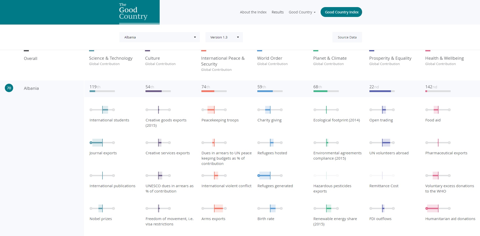
Task: Select the Overall column heading
Action: click(30, 58)
